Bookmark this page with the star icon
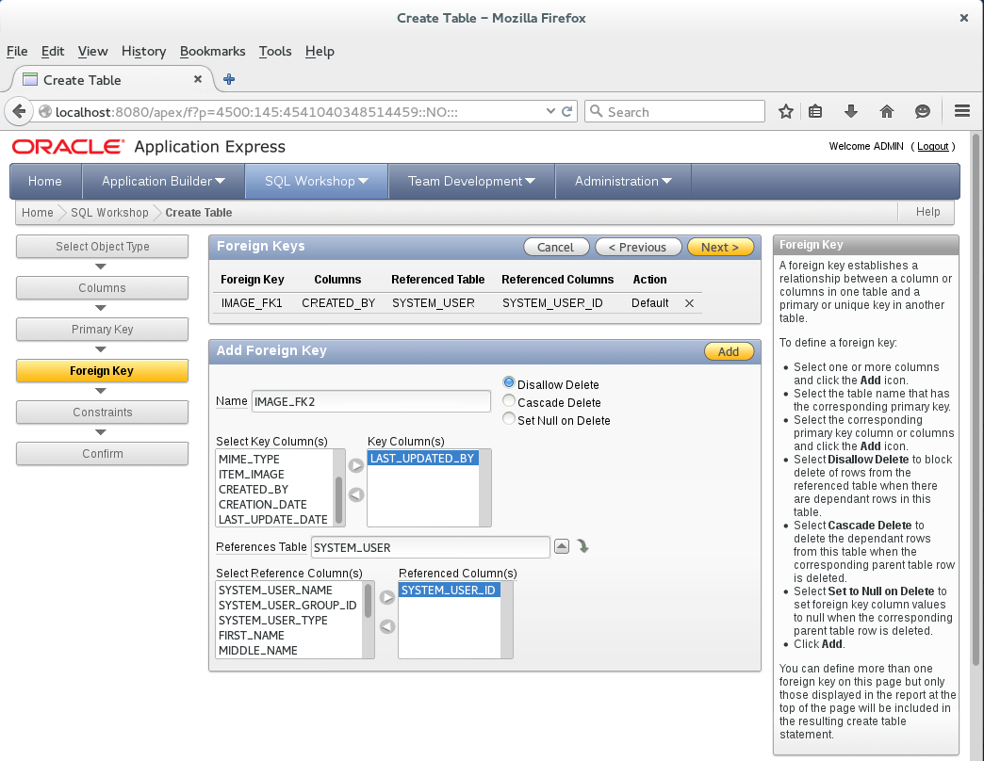 (786, 111)
